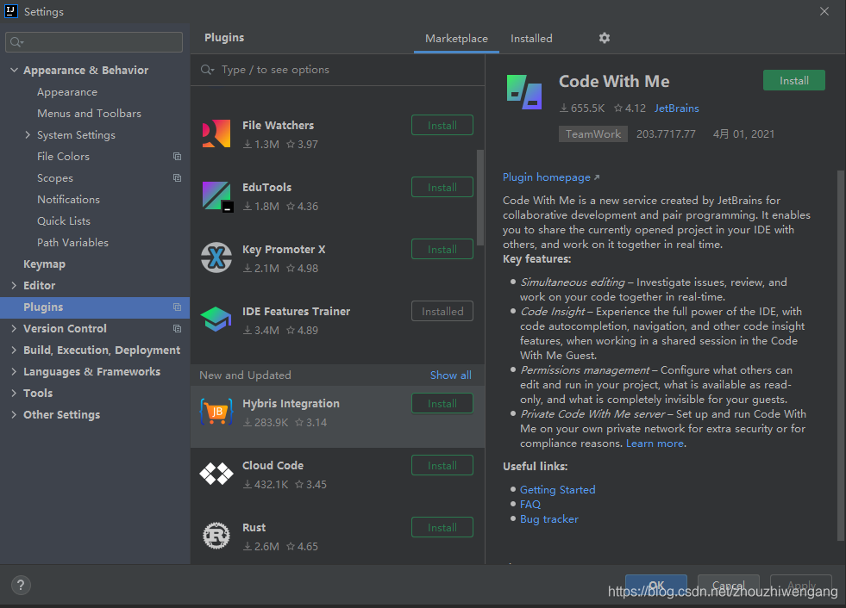
Task: Click the settings search magnifier icon
Action: point(16,42)
